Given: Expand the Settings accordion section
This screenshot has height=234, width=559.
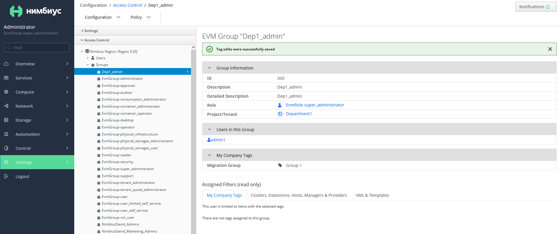Looking at the screenshot, I should 135,30.
